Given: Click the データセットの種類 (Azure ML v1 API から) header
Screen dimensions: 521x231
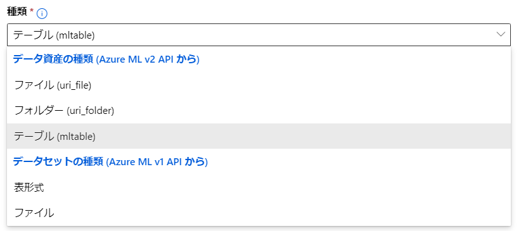Looking at the screenshot, I should pos(110,161).
